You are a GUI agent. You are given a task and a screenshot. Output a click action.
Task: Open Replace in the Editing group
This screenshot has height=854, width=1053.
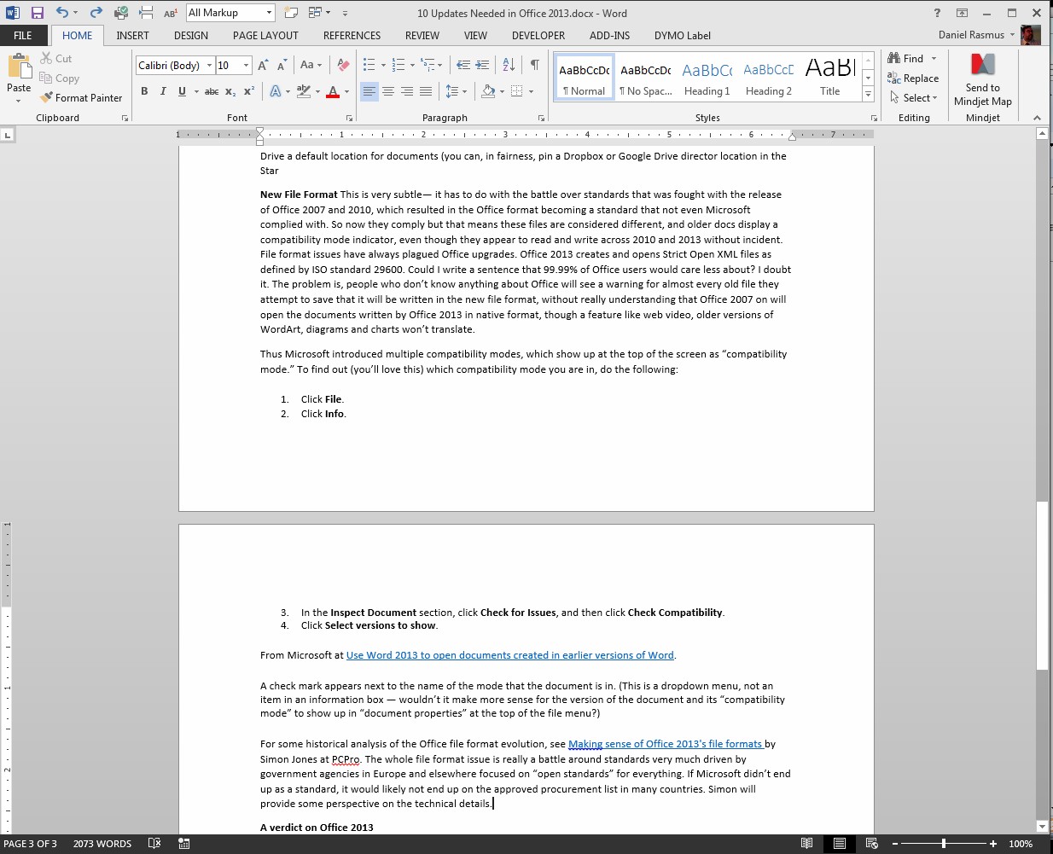[913, 78]
